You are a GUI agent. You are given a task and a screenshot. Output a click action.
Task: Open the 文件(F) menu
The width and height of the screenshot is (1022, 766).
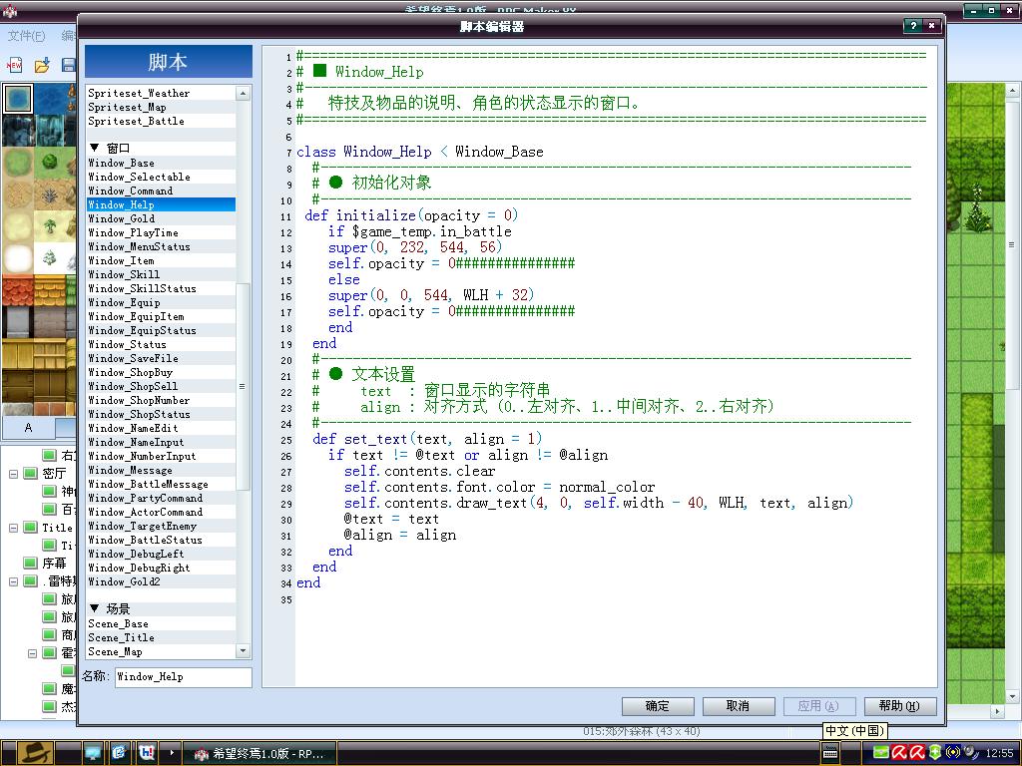tap(26, 36)
